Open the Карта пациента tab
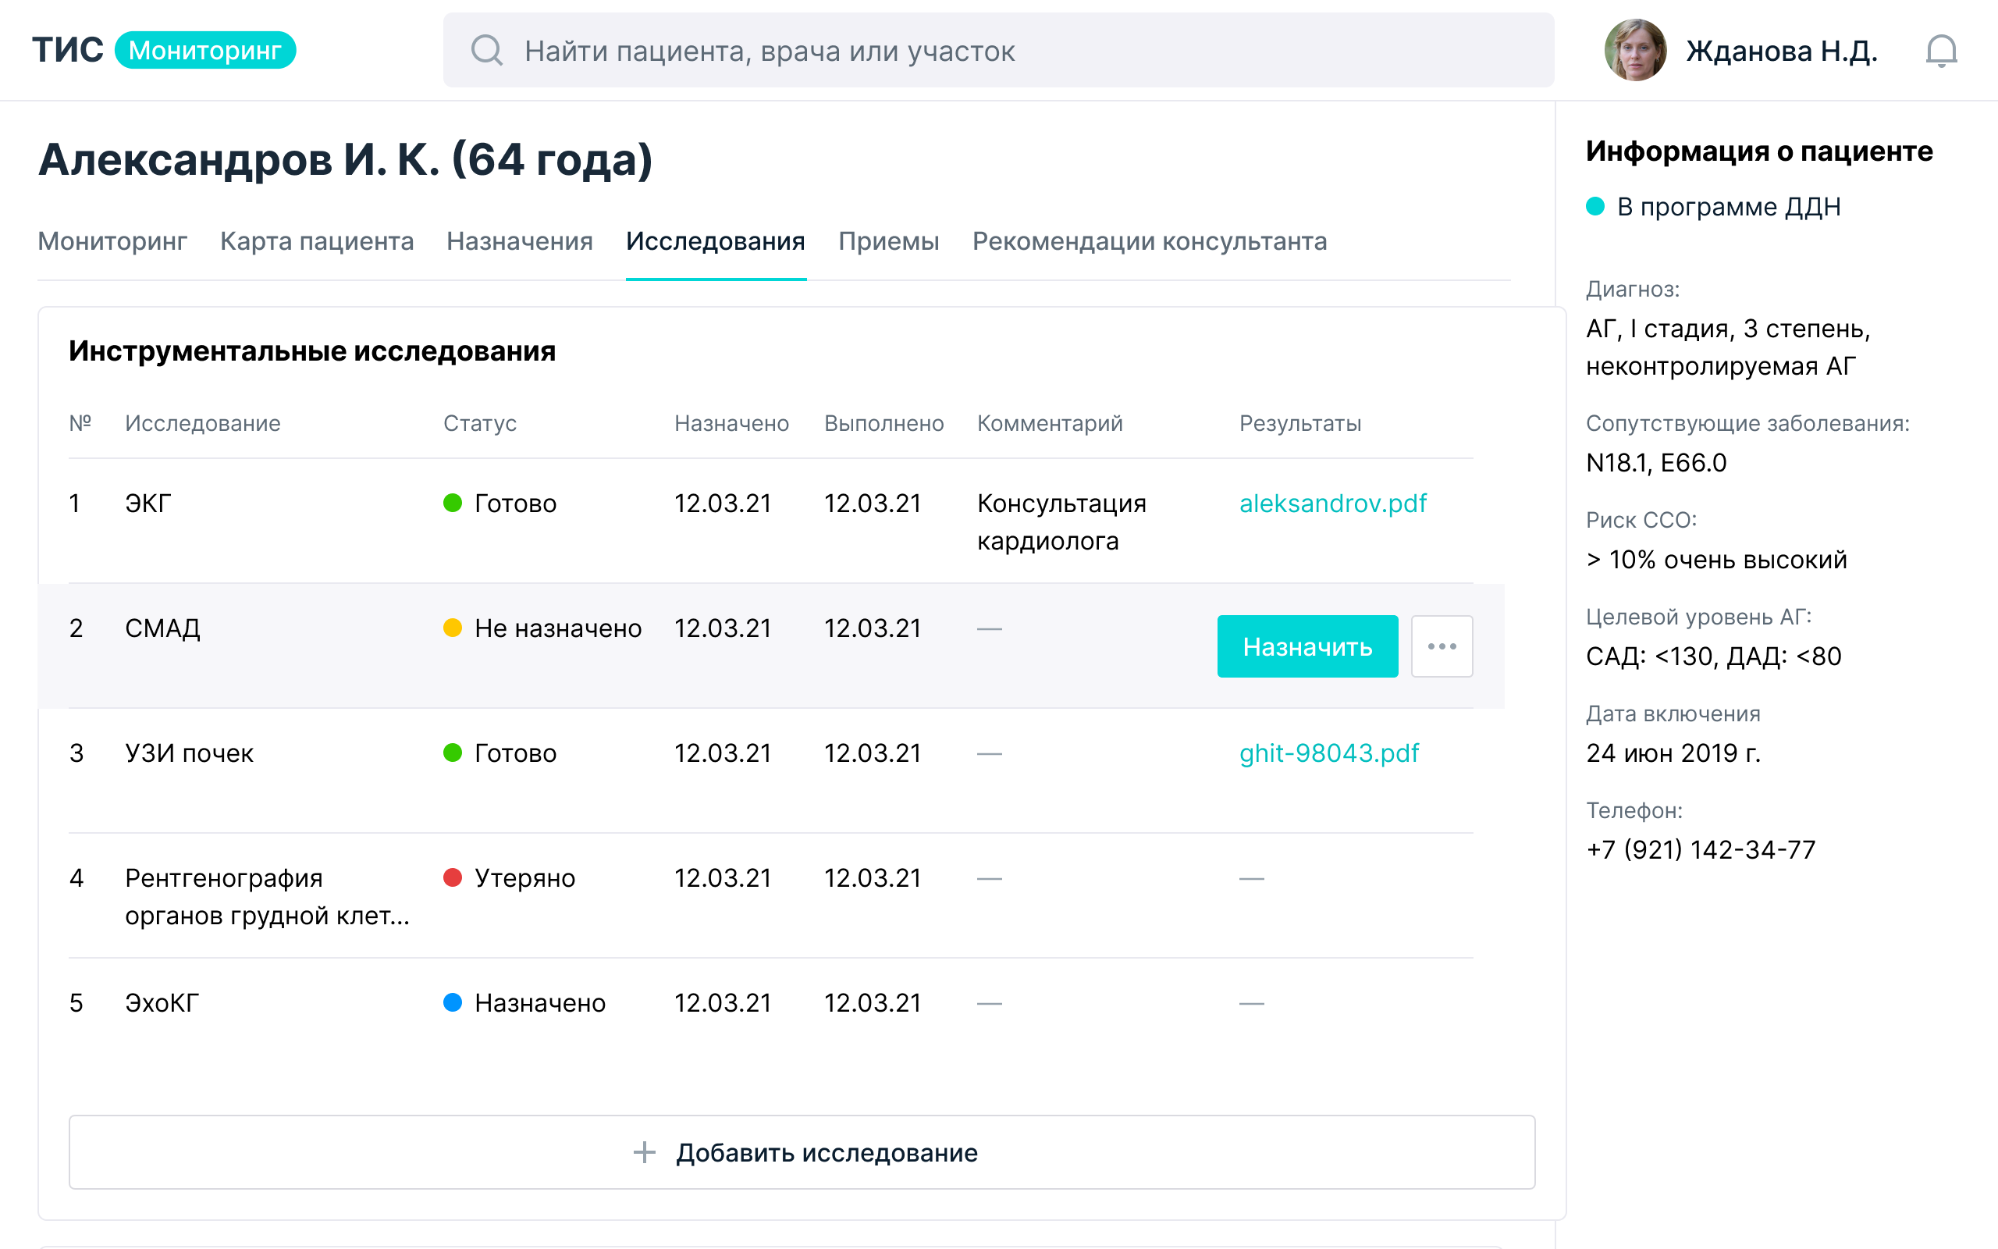 click(x=316, y=241)
